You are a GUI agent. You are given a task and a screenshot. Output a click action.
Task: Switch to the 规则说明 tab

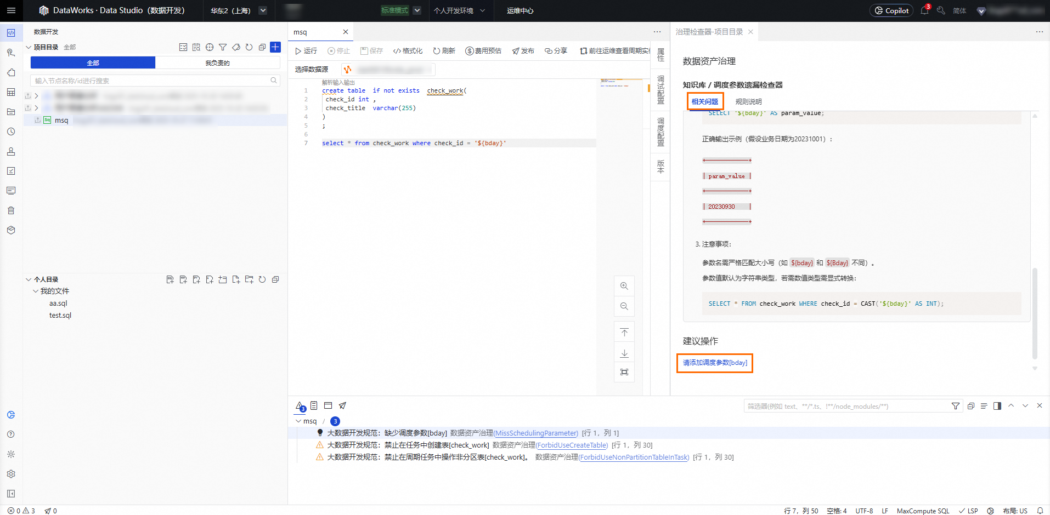coord(749,101)
